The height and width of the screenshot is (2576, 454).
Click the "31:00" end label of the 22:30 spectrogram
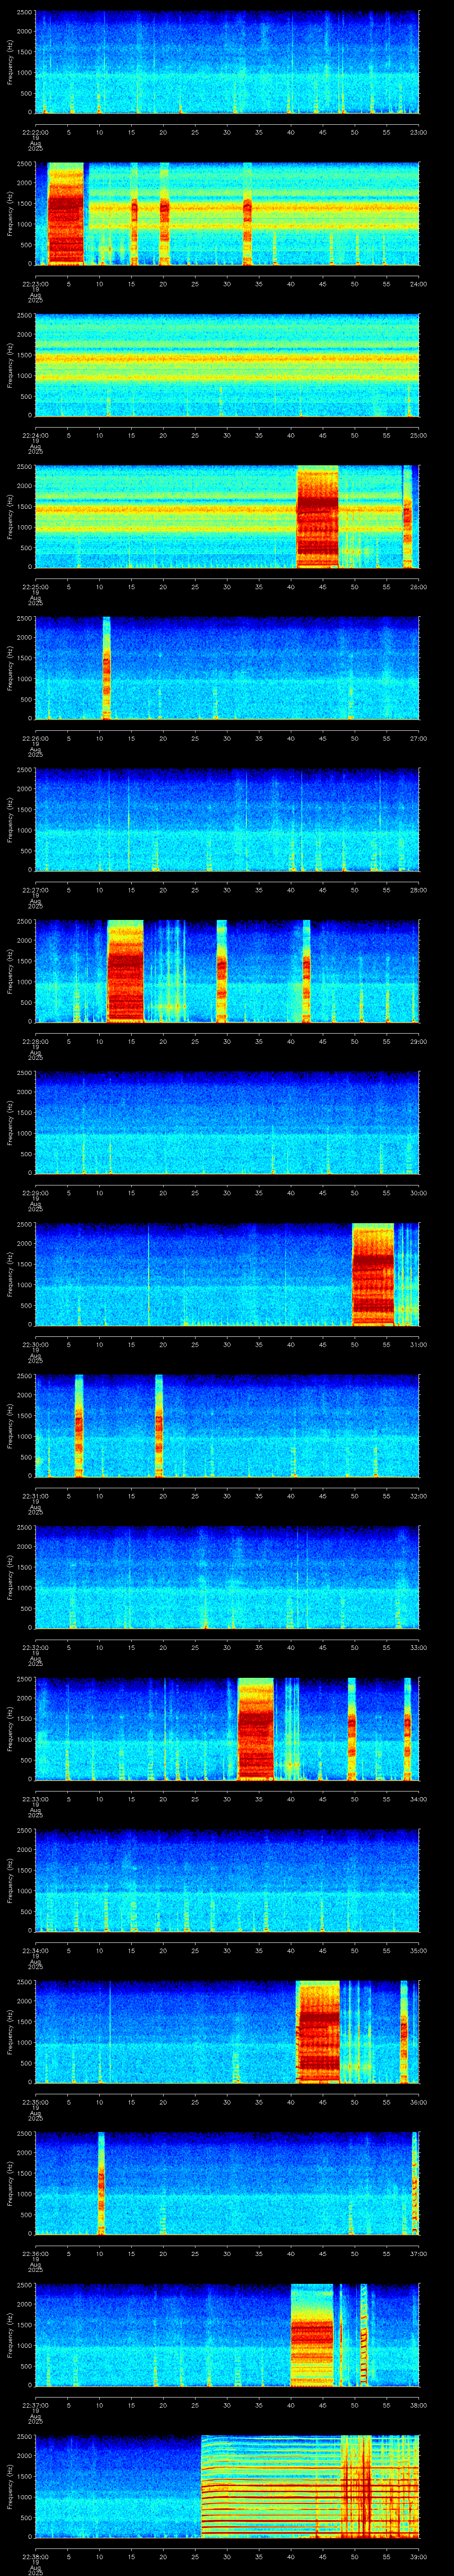(x=418, y=1345)
